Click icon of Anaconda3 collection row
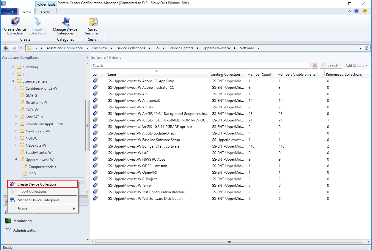The image size is (372, 250). tap(95, 100)
